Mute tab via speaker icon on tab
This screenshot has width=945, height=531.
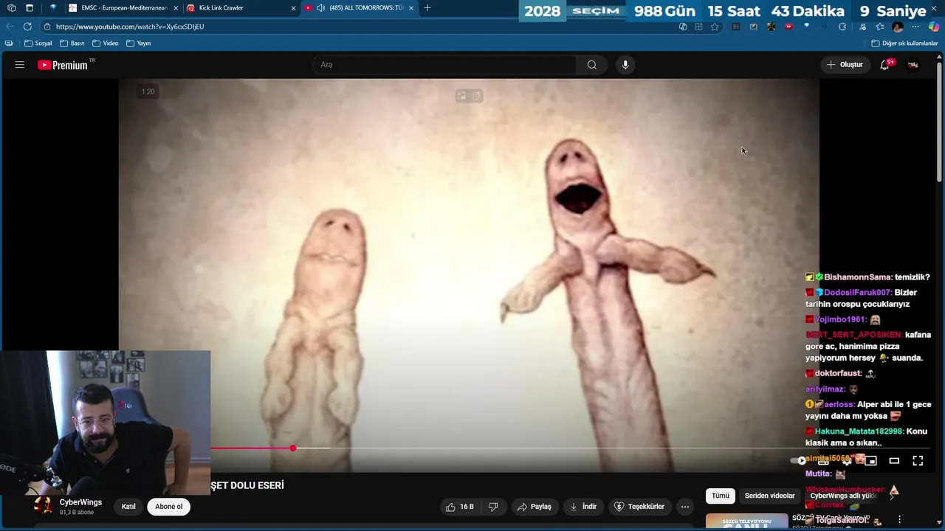320,8
